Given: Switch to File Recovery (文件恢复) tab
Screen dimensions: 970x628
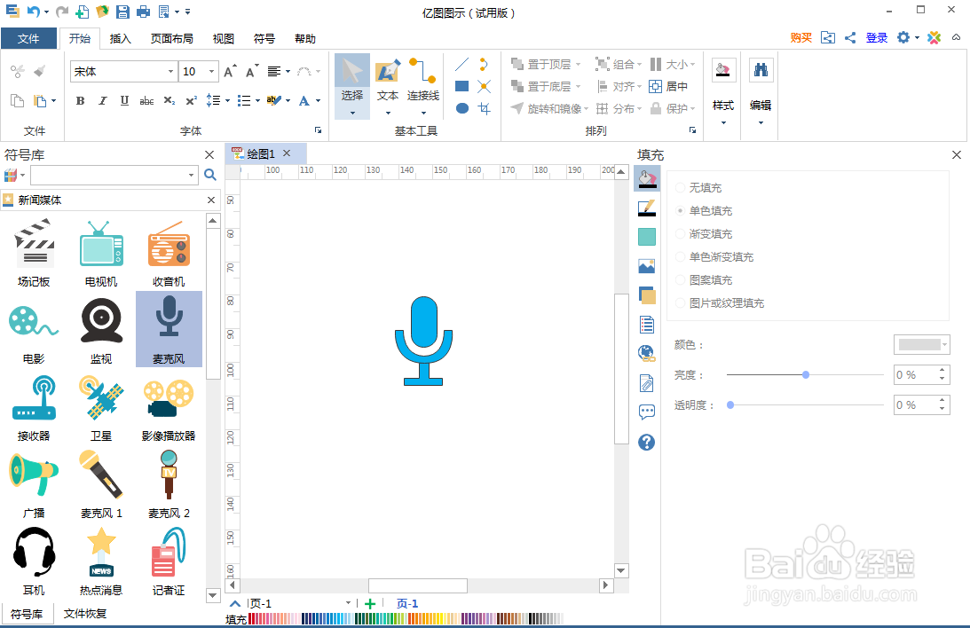Looking at the screenshot, I should click(85, 613).
